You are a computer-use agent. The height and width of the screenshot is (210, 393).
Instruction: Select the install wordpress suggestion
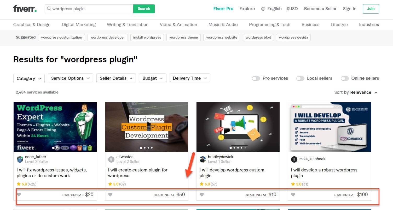click(x=147, y=37)
